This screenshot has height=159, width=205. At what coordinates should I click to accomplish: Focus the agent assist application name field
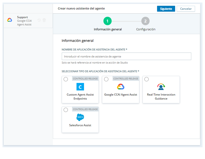(126, 56)
